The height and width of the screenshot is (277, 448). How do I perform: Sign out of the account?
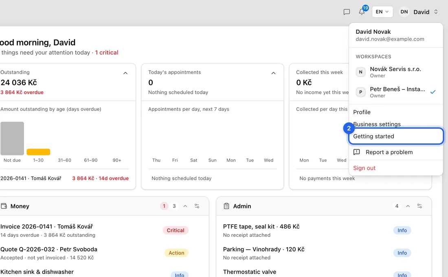(364, 168)
